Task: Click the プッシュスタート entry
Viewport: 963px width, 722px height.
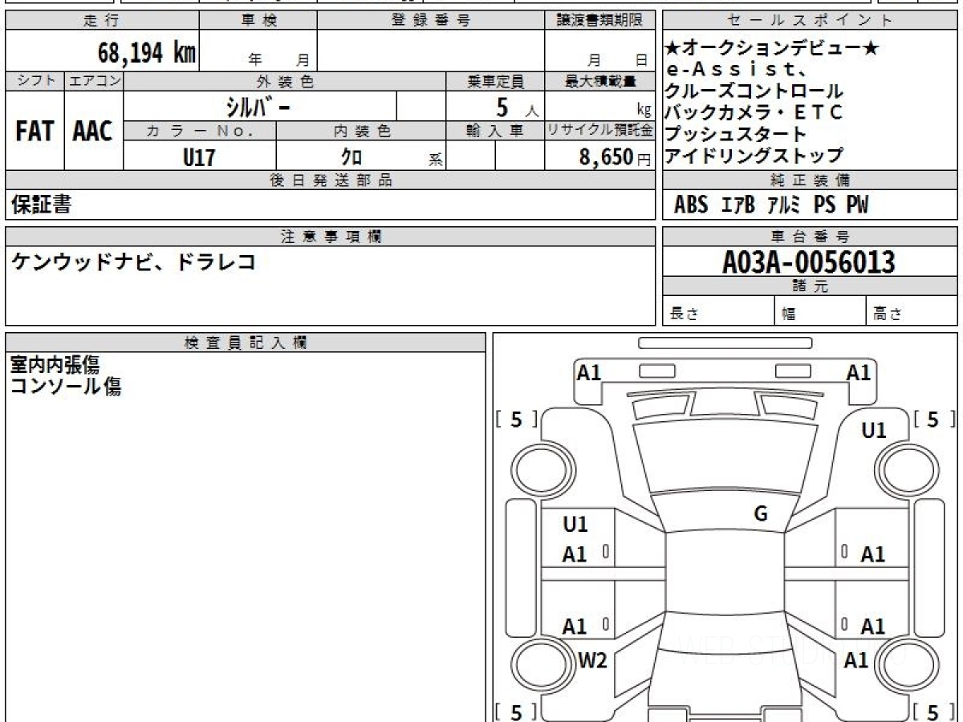Action: point(735,134)
